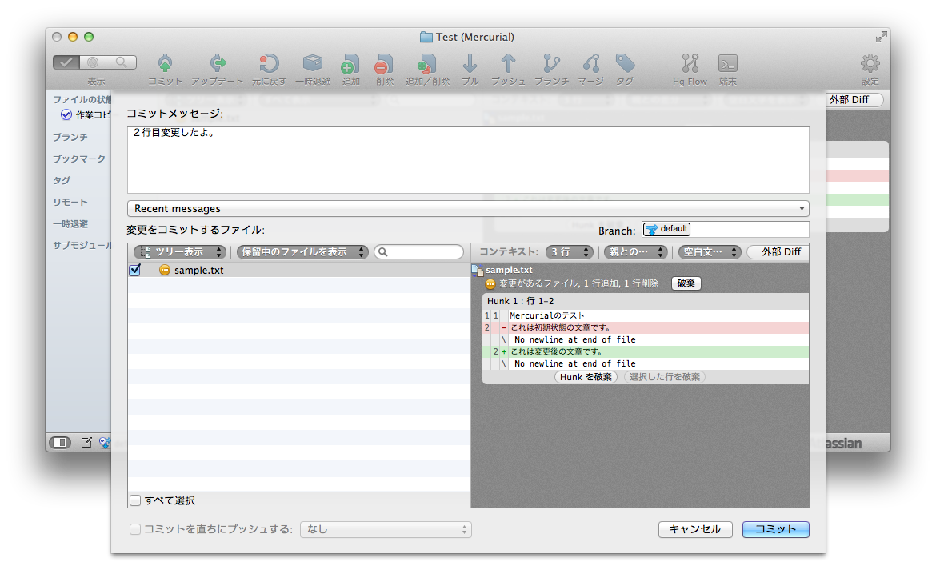Click the ブランチ branch icon
Image resolution: width=936 pixels, height=562 pixels.
[x=551, y=63]
